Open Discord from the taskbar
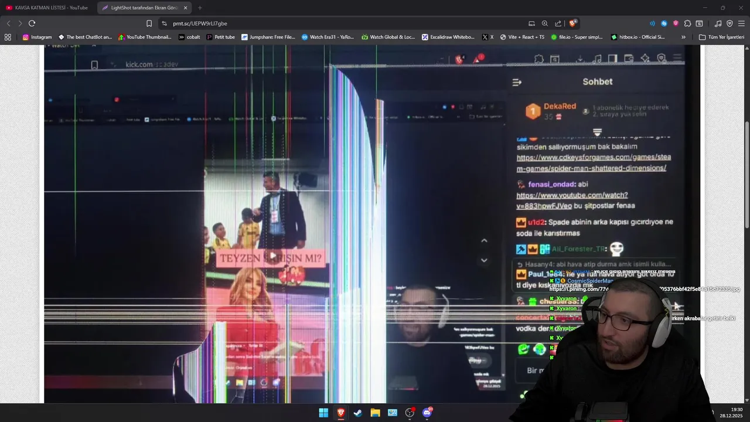The height and width of the screenshot is (422, 750). pyautogui.click(x=427, y=413)
